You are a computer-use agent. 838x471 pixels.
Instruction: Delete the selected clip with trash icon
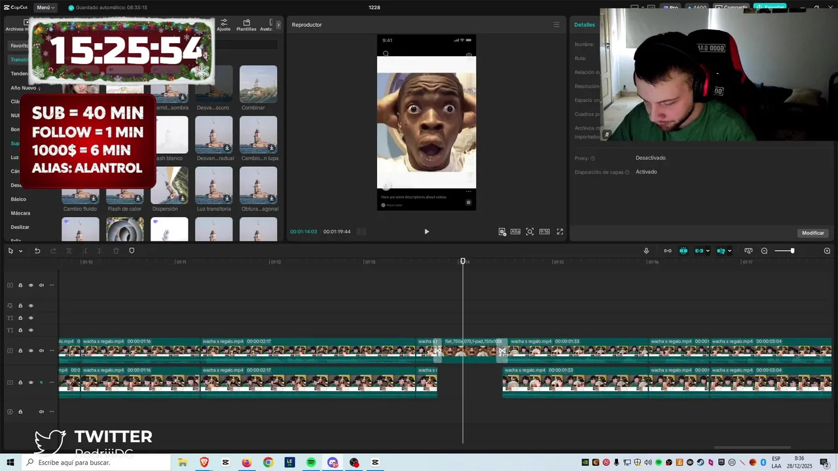pos(116,251)
